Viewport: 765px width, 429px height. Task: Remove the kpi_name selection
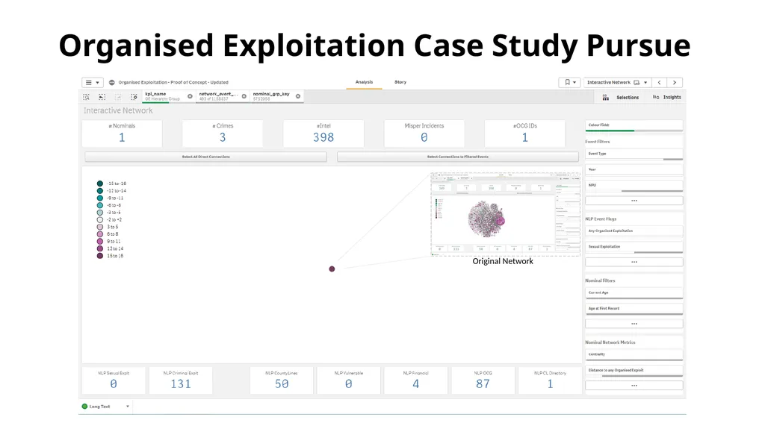click(x=190, y=96)
